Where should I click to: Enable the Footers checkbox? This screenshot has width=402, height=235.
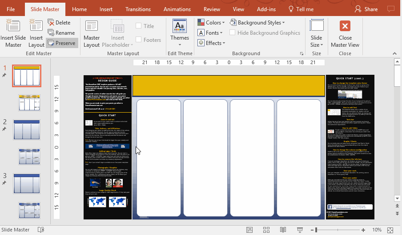[x=138, y=40]
